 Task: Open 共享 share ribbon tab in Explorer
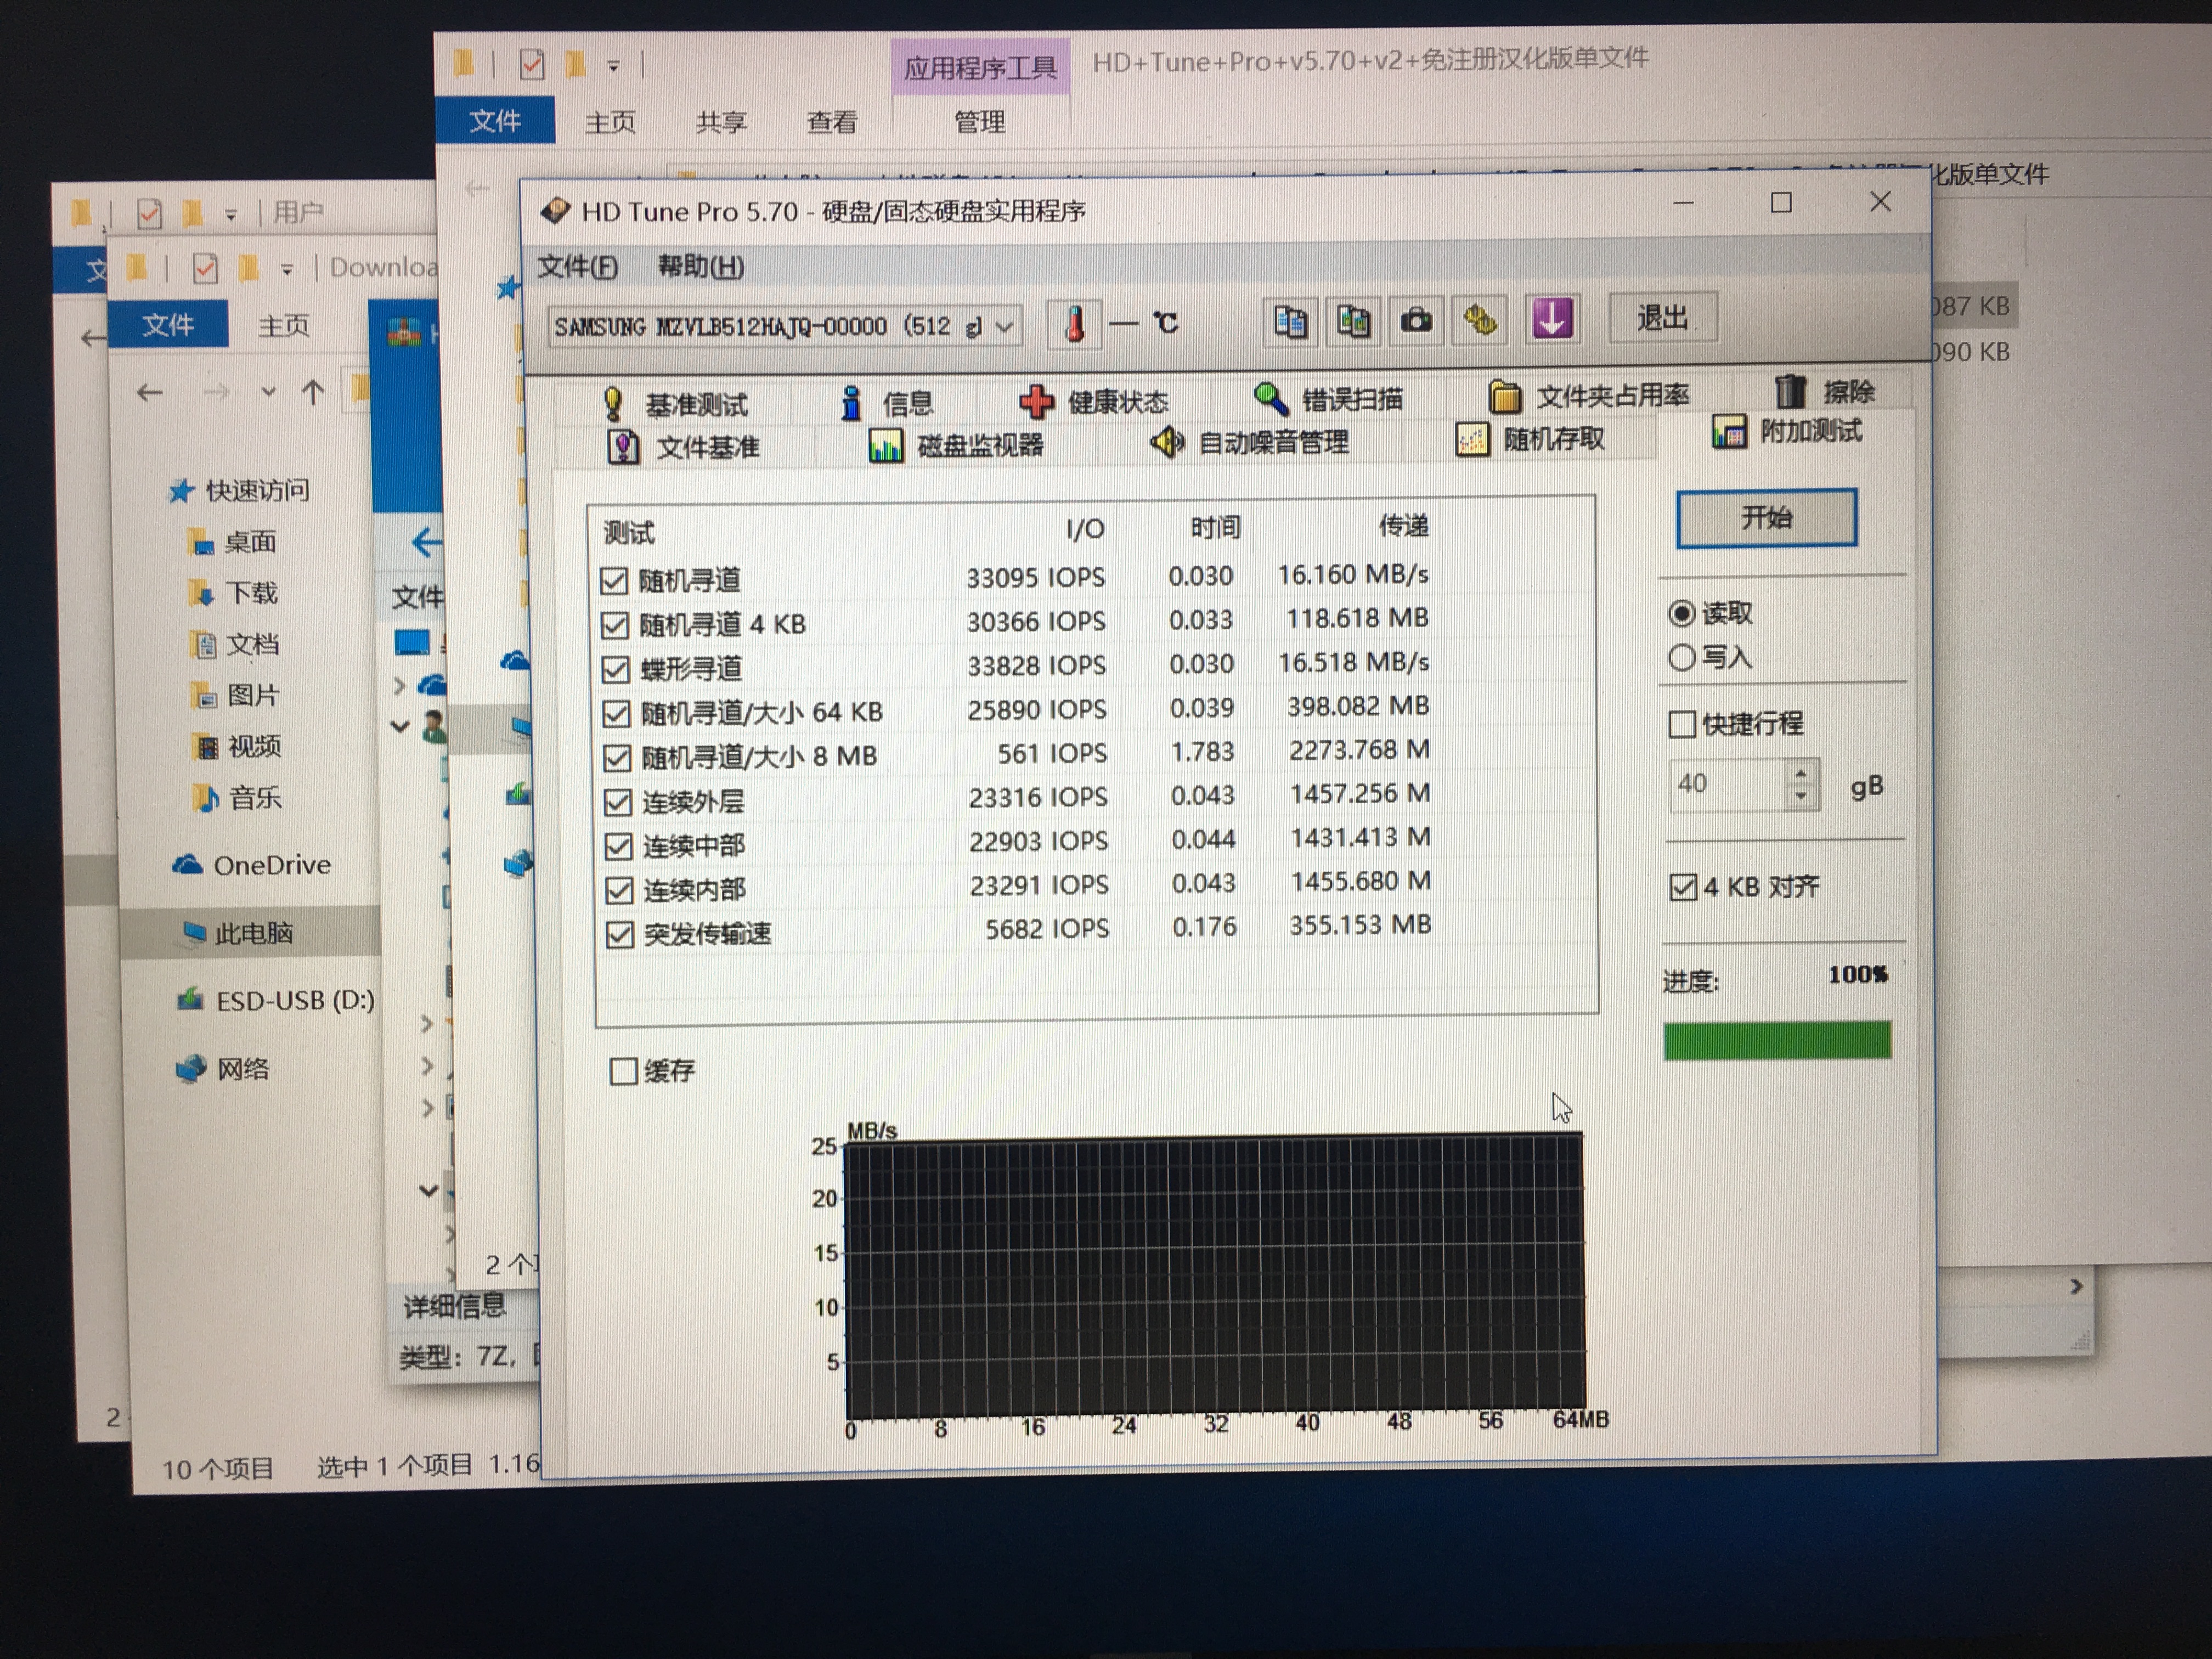[721, 122]
